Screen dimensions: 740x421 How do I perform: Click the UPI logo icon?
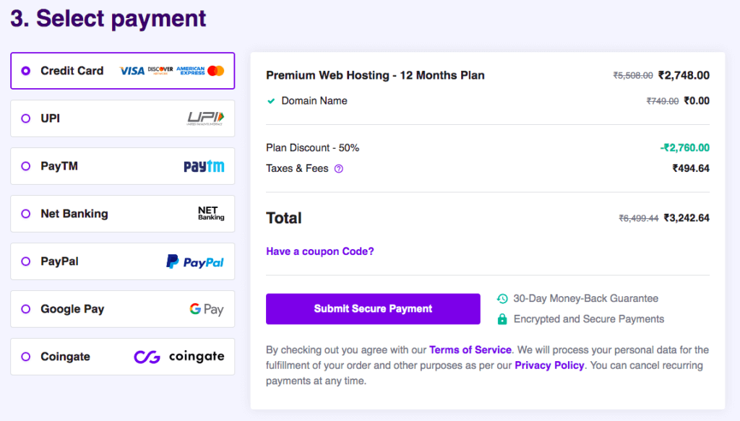[205, 118]
